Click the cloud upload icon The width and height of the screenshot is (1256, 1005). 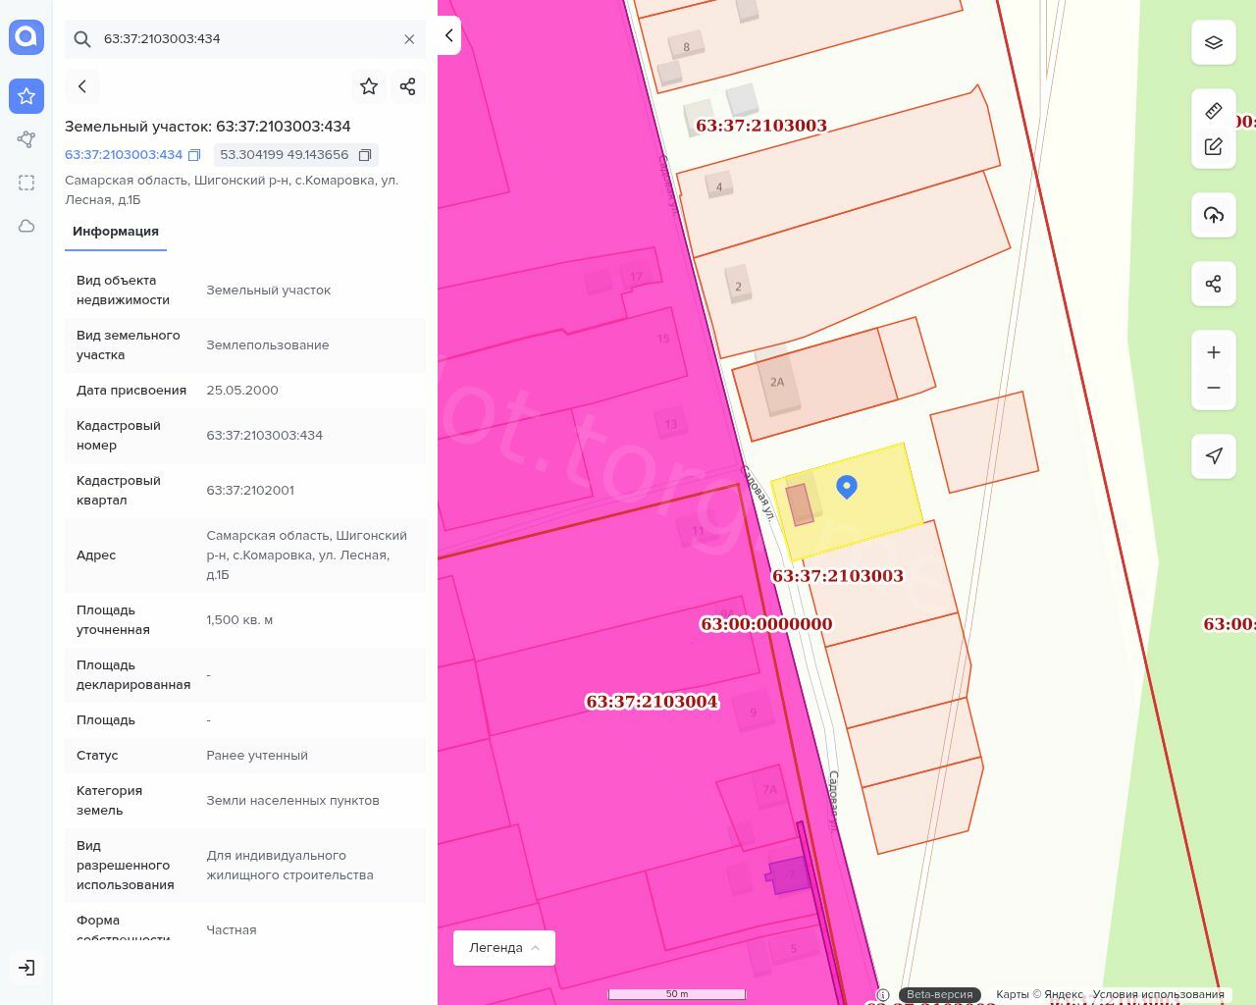1213,215
